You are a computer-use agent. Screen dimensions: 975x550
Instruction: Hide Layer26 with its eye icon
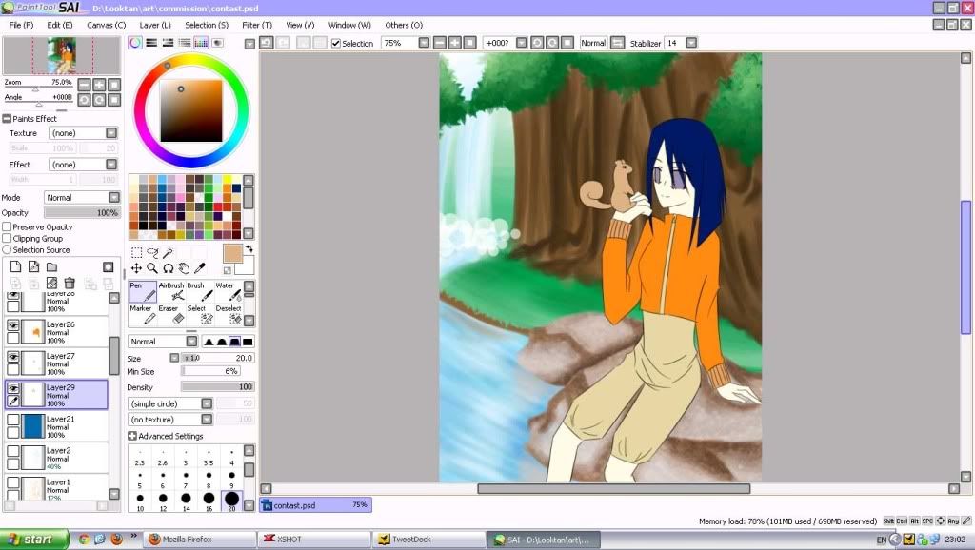(13, 325)
